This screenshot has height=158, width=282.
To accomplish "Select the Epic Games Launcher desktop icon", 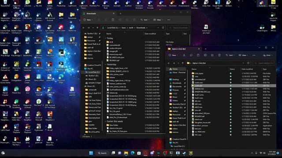I will click(50, 29).
